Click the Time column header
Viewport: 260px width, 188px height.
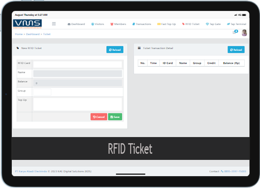click(153, 63)
